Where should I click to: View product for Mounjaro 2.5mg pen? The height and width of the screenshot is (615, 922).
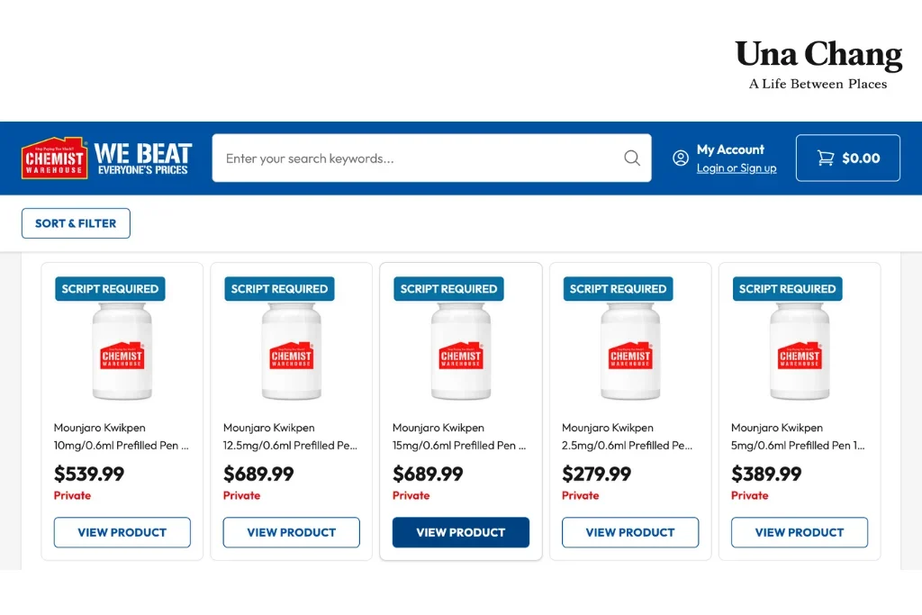point(630,532)
